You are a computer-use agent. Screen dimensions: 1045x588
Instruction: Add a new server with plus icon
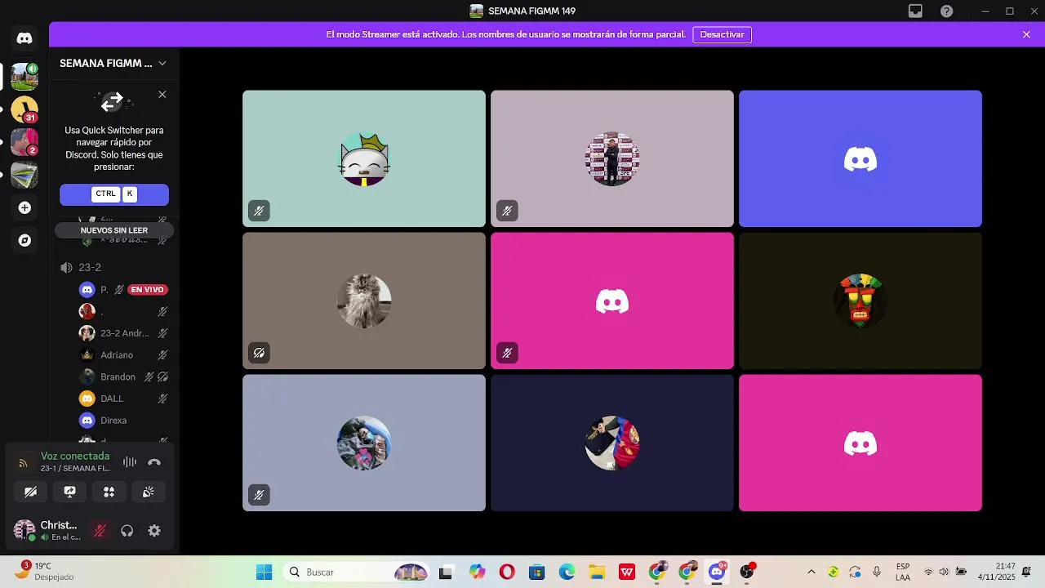click(24, 208)
